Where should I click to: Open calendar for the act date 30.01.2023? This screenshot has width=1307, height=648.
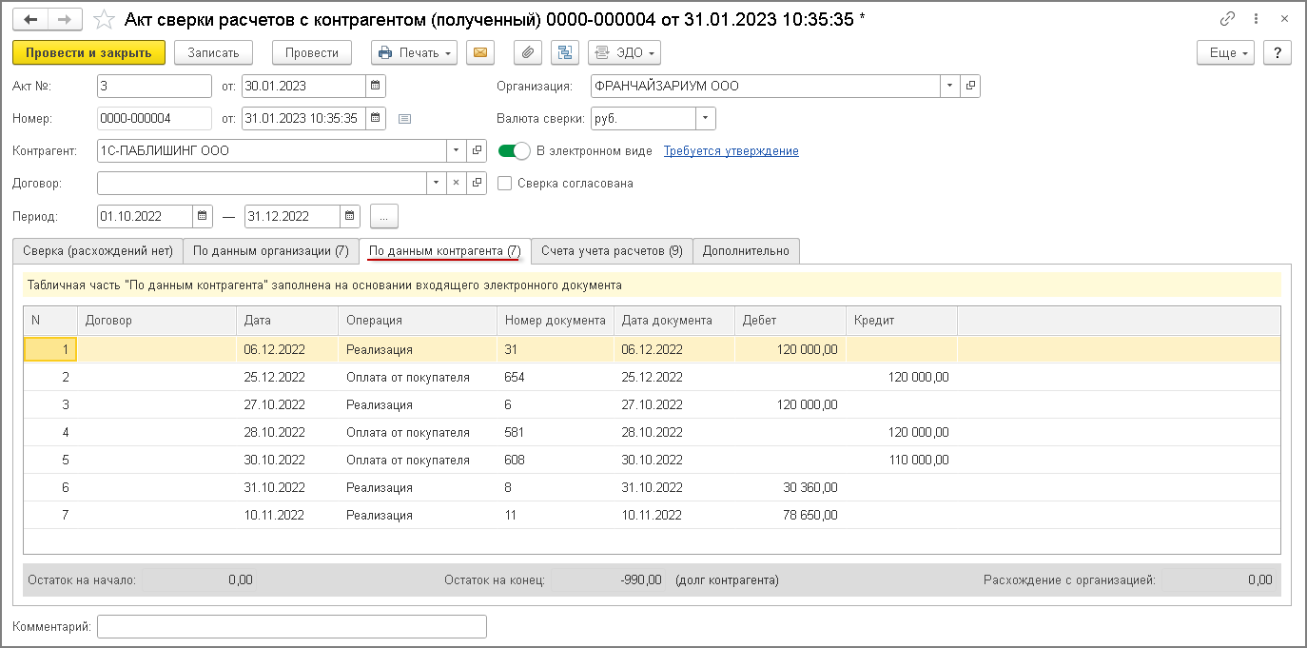click(377, 87)
